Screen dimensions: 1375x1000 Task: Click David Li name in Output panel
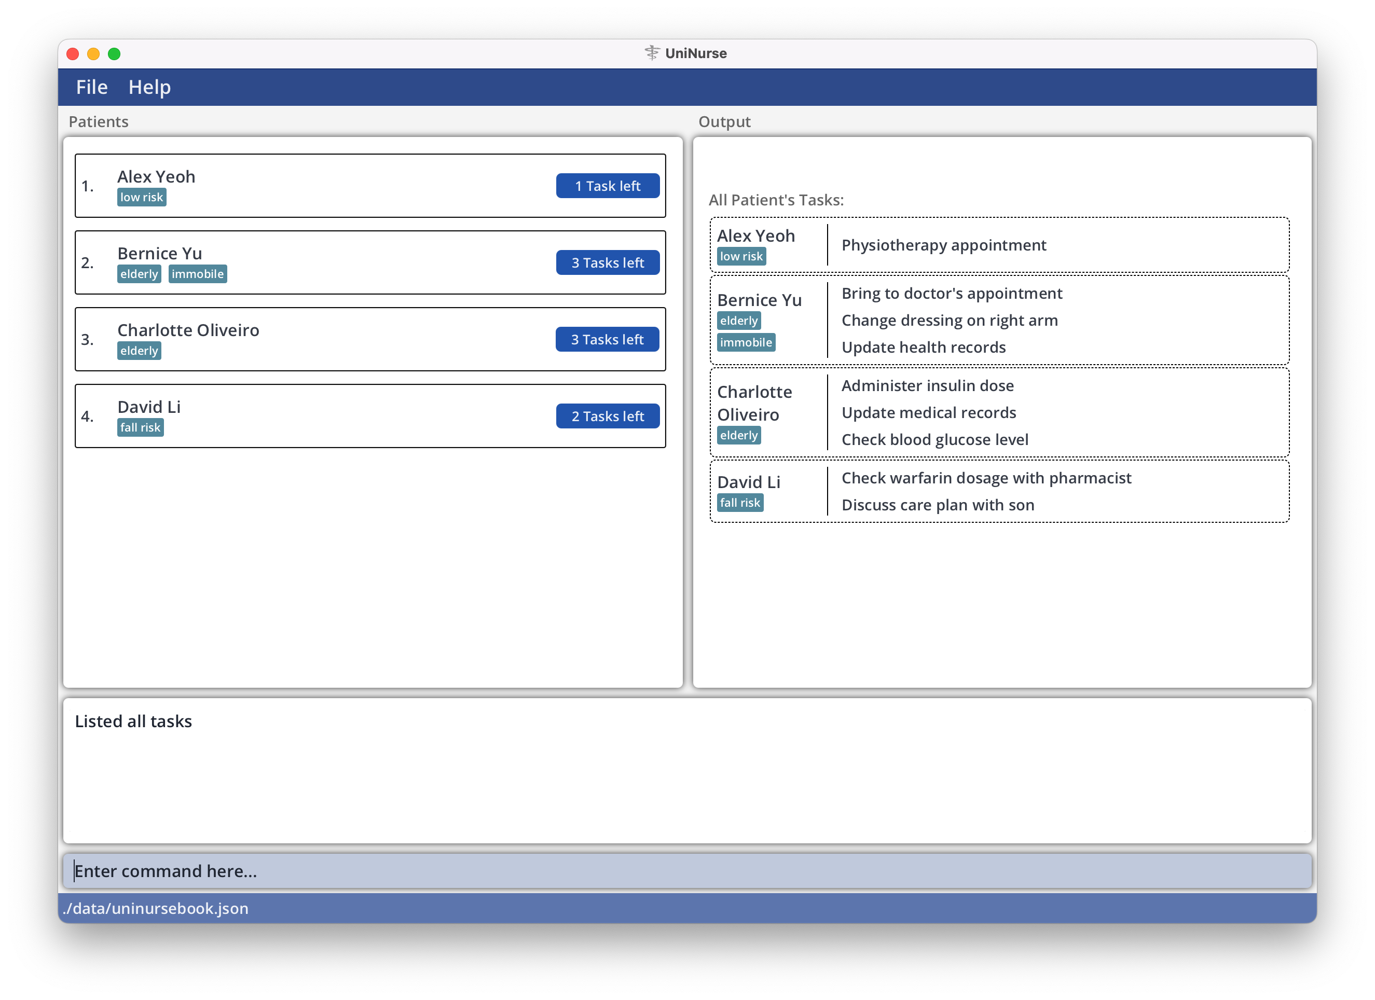pyautogui.click(x=749, y=482)
